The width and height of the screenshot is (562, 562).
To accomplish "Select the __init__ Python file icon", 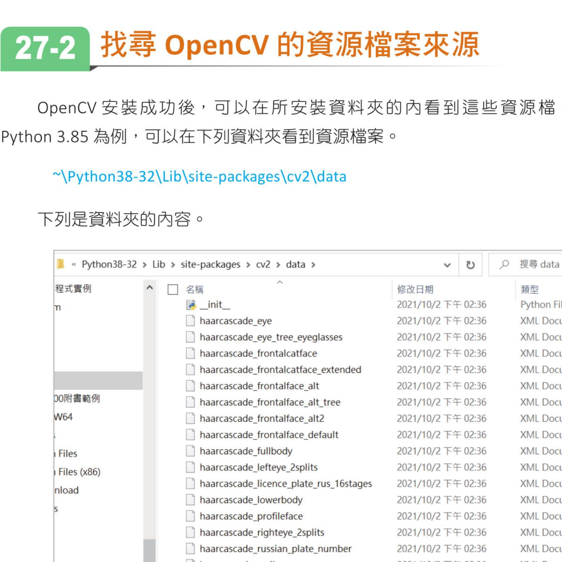I will [x=191, y=305].
